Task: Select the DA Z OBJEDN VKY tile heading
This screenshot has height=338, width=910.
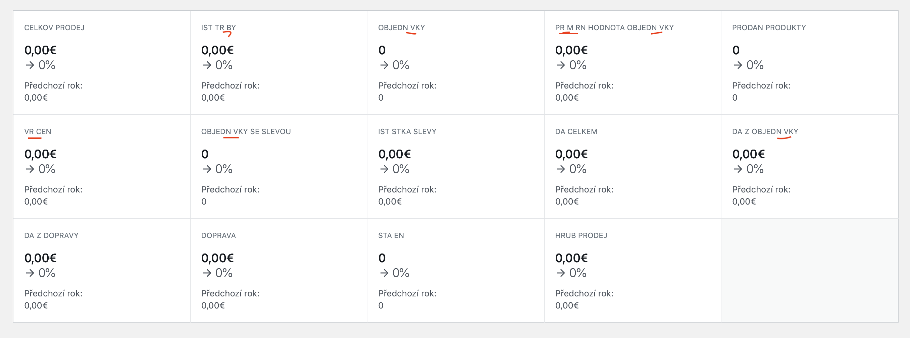Action: coord(765,131)
